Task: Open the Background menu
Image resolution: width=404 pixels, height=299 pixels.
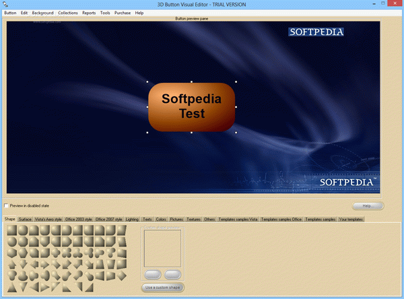Action: [x=43, y=13]
